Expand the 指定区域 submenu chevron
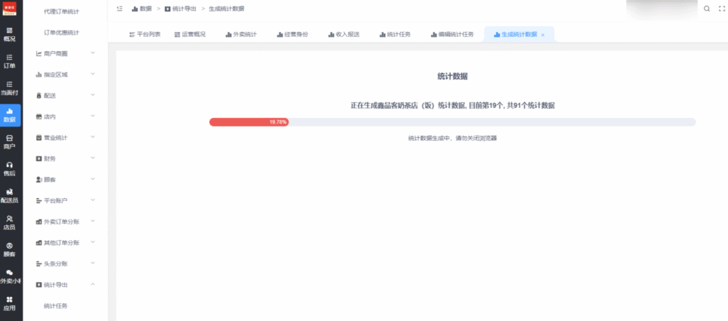This screenshot has width=728, height=321. 93,75
